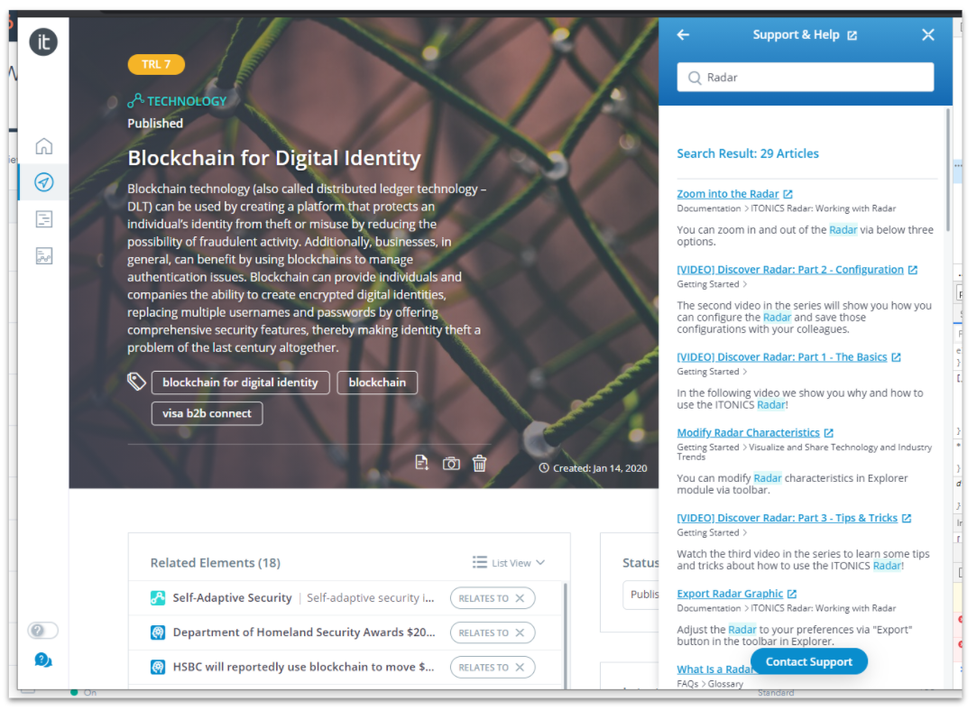Click the HSBC row type icon
The image size is (977, 711).
point(158,668)
